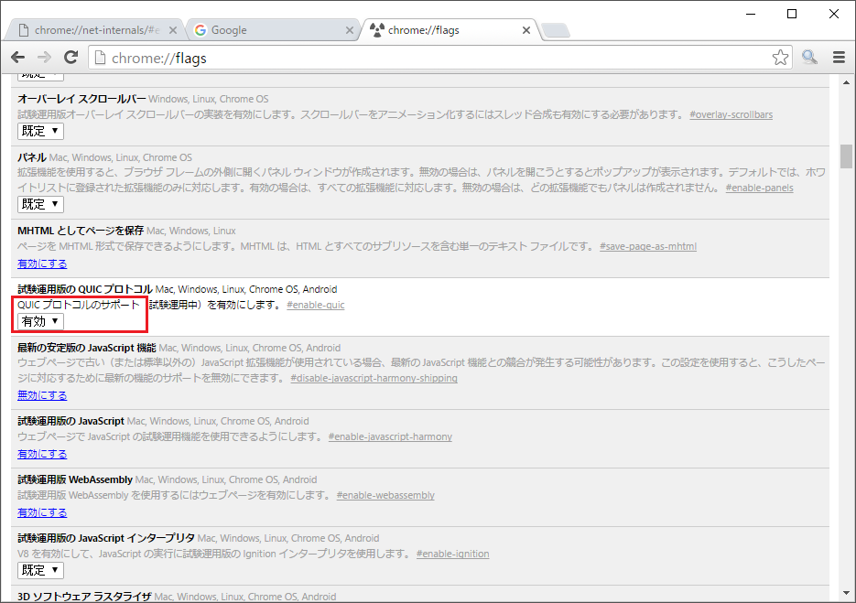Disable the '最新の安定版の JavaScript 機能' flag
The width and height of the screenshot is (856, 603).
tap(42, 395)
